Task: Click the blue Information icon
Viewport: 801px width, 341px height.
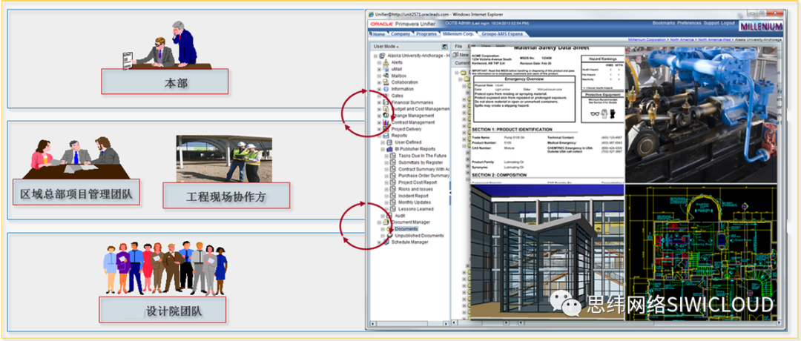Action: (x=386, y=89)
